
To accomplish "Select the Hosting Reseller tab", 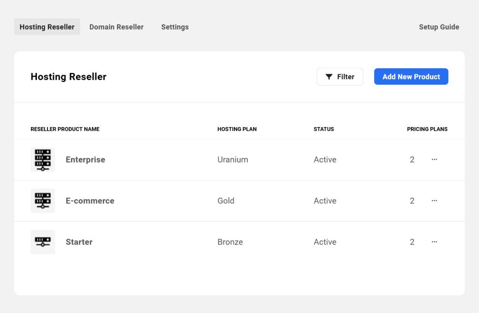I will (x=47, y=27).
